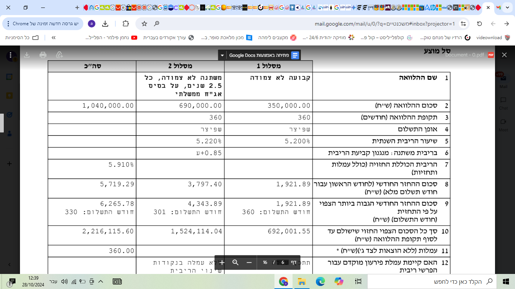515x289 pixels.
Task: View site information in the address bar
Action: (463, 24)
